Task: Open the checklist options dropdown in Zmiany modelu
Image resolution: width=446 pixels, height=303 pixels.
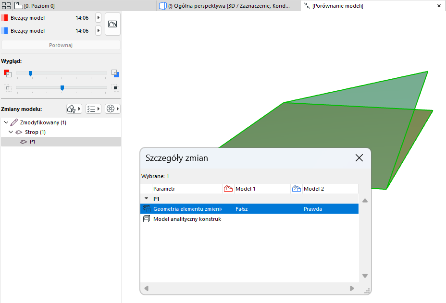Action: pos(94,109)
